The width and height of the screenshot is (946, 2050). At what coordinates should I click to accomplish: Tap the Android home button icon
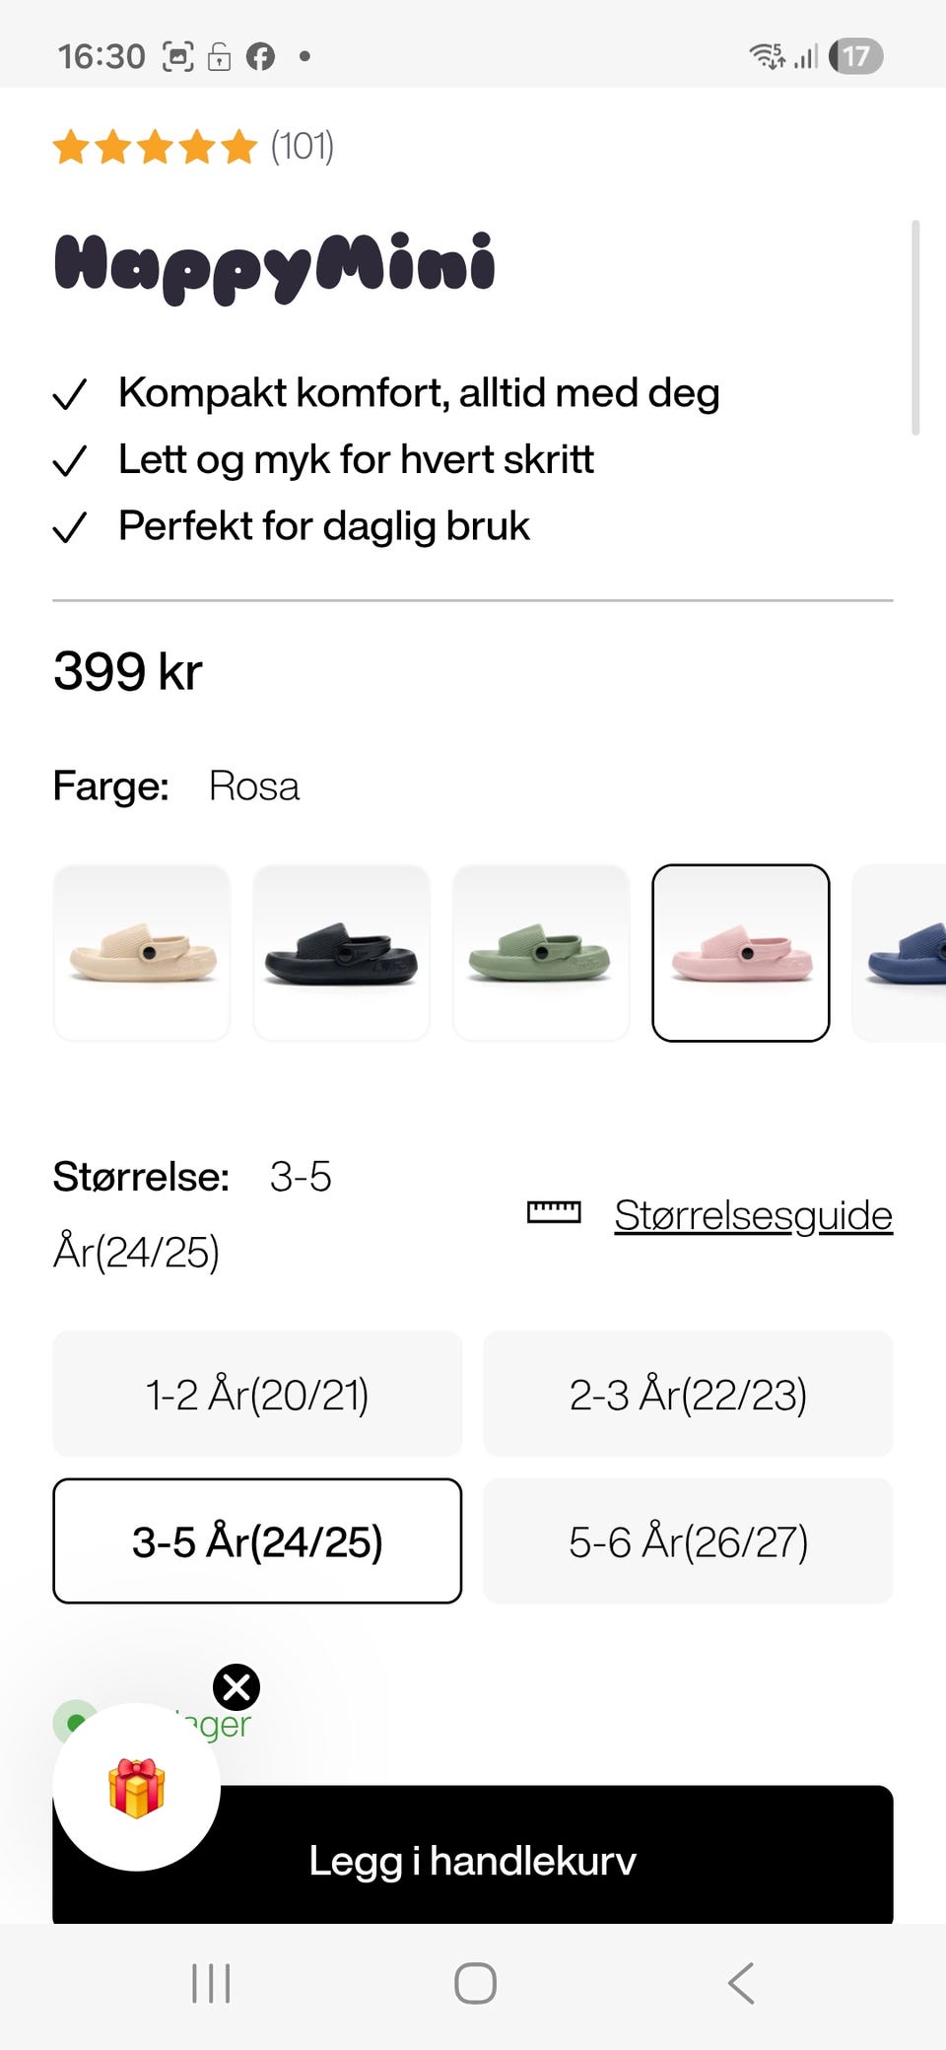coord(475,1983)
